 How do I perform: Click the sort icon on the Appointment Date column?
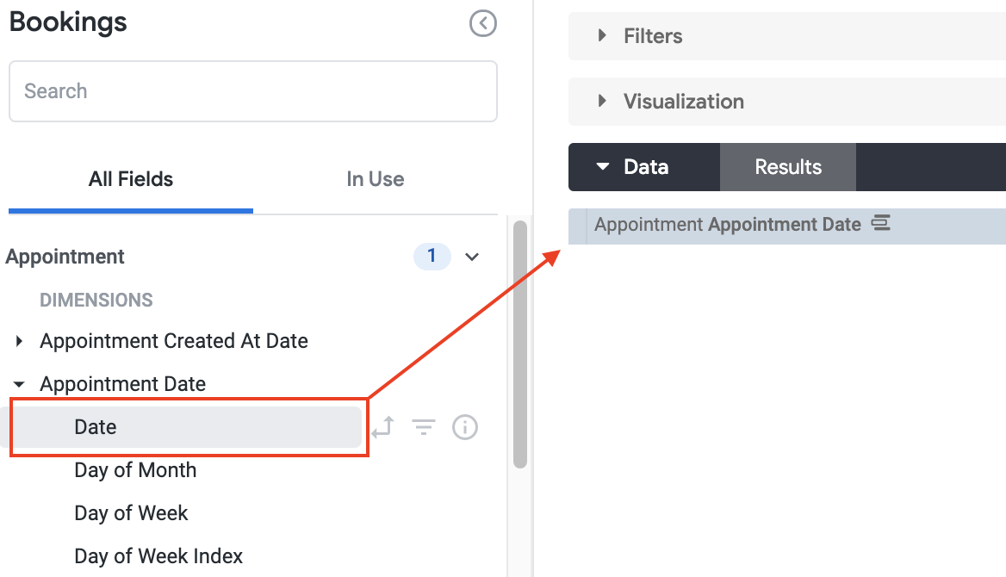[x=880, y=223]
